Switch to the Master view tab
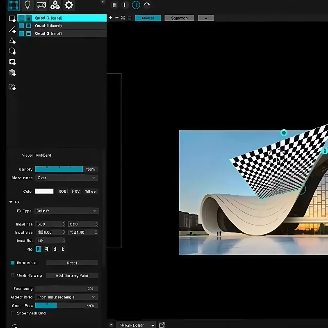The width and height of the screenshot is (328, 328). point(148,18)
